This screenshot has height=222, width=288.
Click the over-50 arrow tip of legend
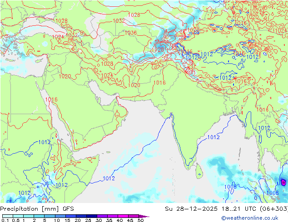click(x=144, y=216)
